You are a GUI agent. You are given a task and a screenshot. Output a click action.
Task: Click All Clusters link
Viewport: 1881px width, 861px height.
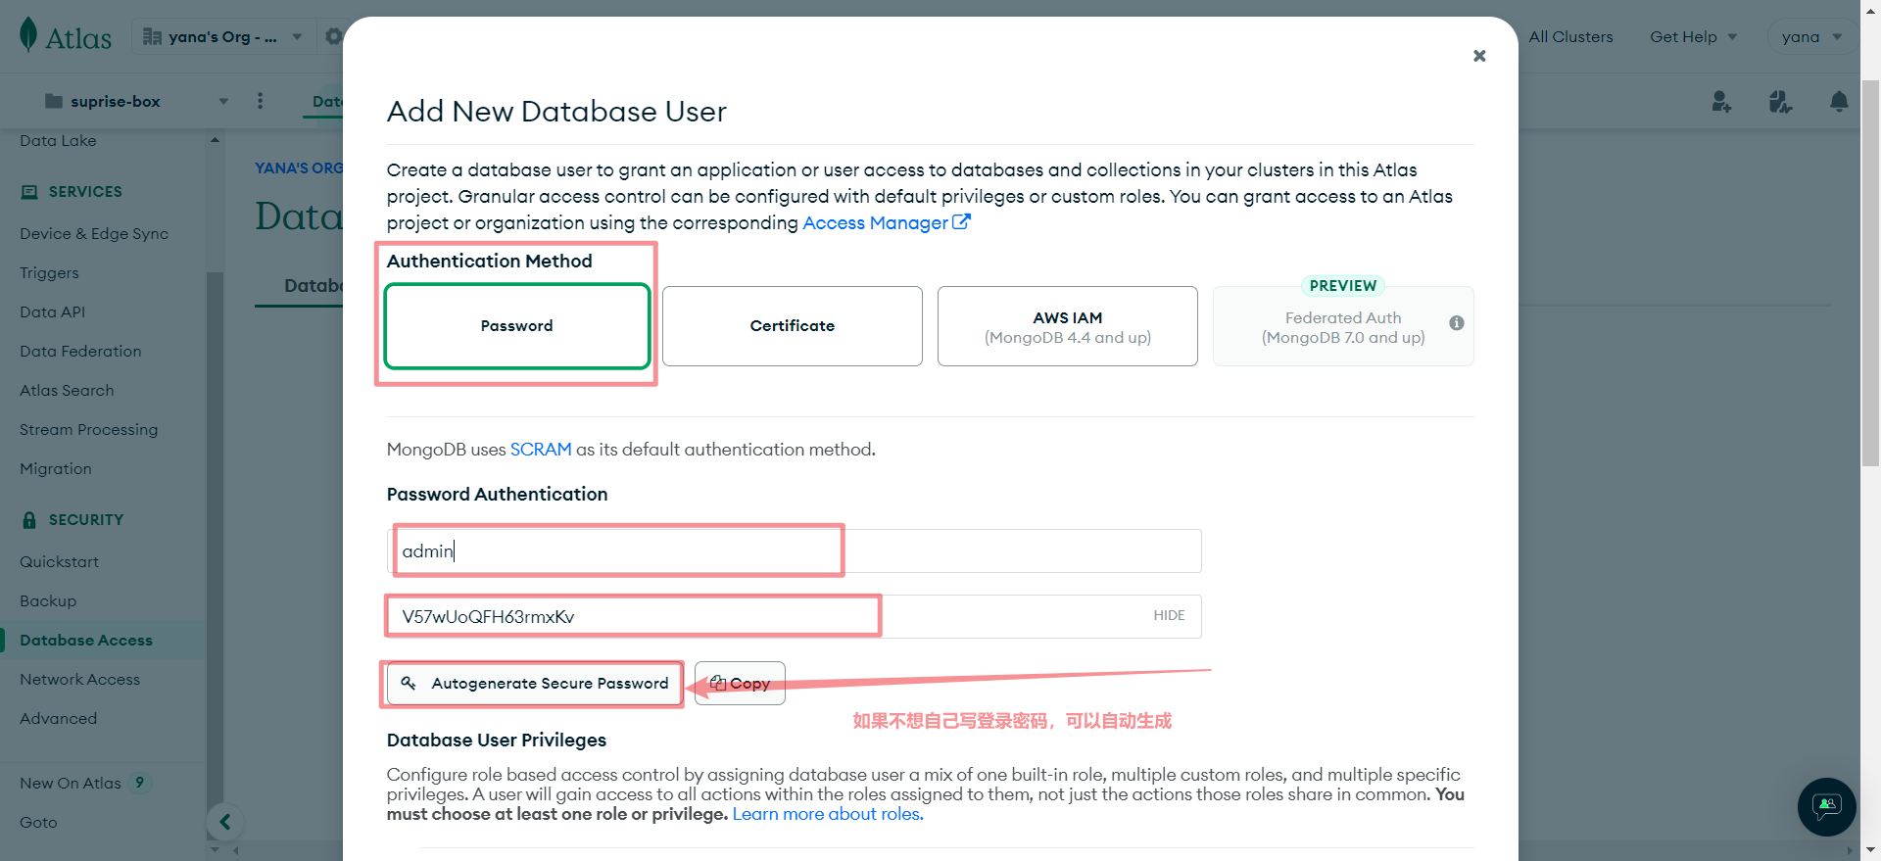pos(1570,37)
